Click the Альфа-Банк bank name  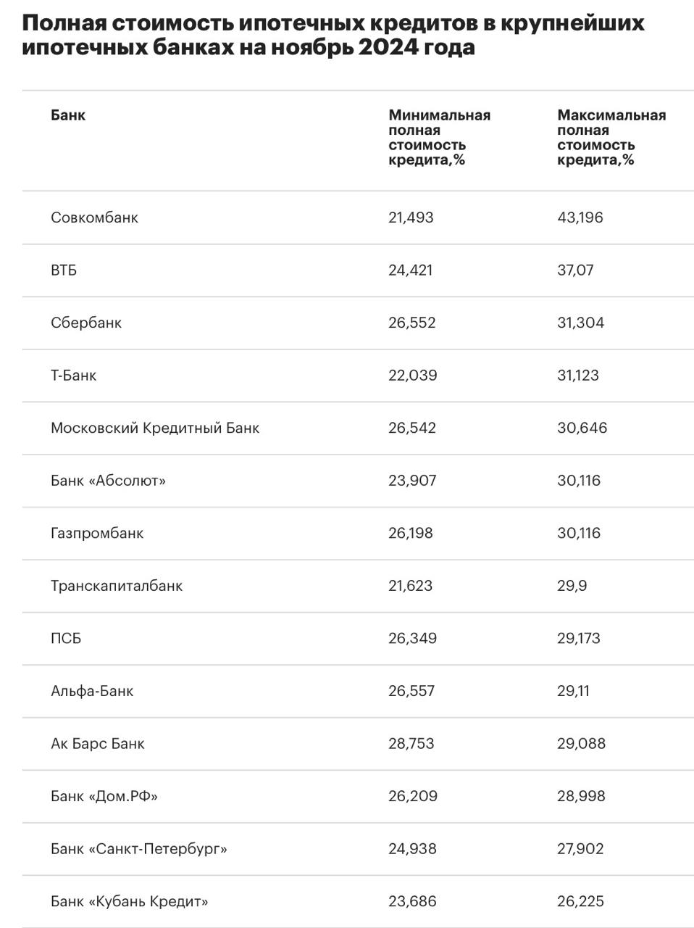92,691
